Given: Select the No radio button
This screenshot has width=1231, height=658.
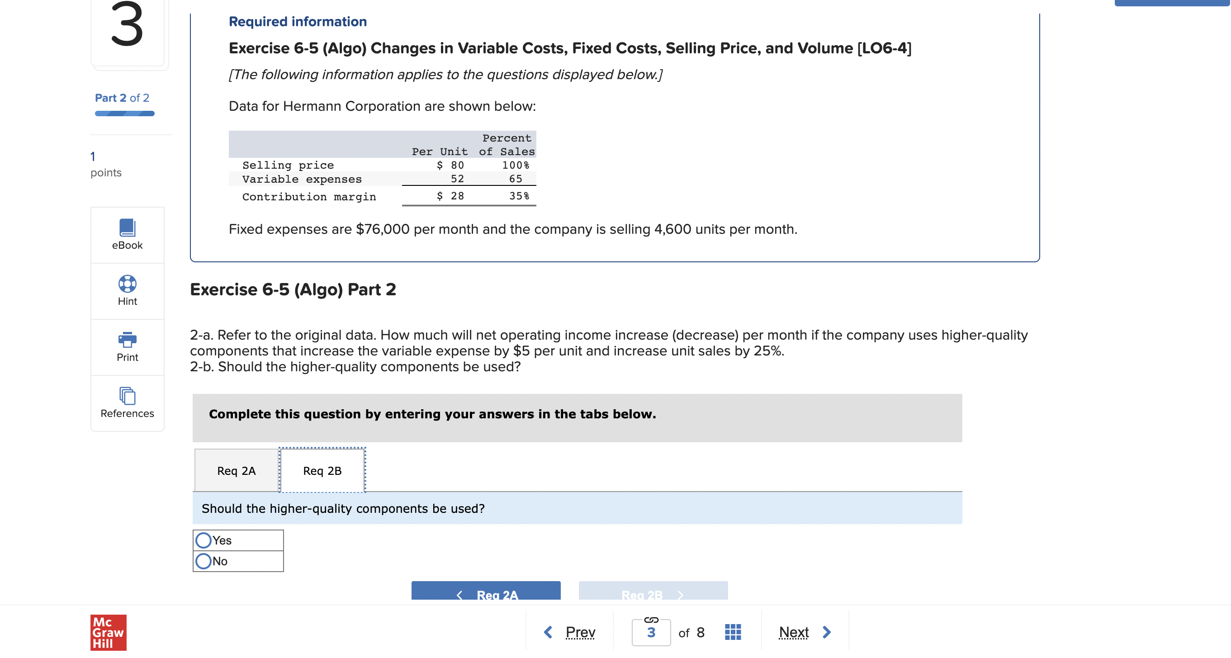Looking at the screenshot, I should tap(204, 560).
